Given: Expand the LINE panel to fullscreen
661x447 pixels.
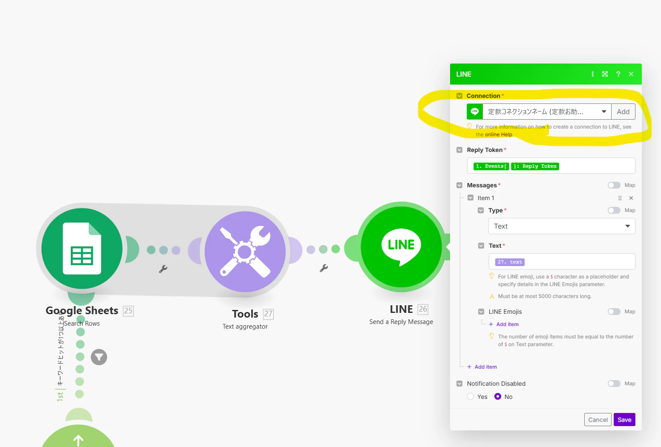Looking at the screenshot, I should (605, 74).
